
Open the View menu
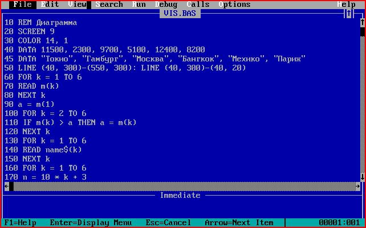tap(78, 5)
